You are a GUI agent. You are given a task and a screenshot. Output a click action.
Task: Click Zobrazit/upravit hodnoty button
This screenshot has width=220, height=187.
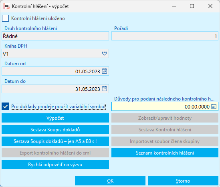click(x=165, y=118)
